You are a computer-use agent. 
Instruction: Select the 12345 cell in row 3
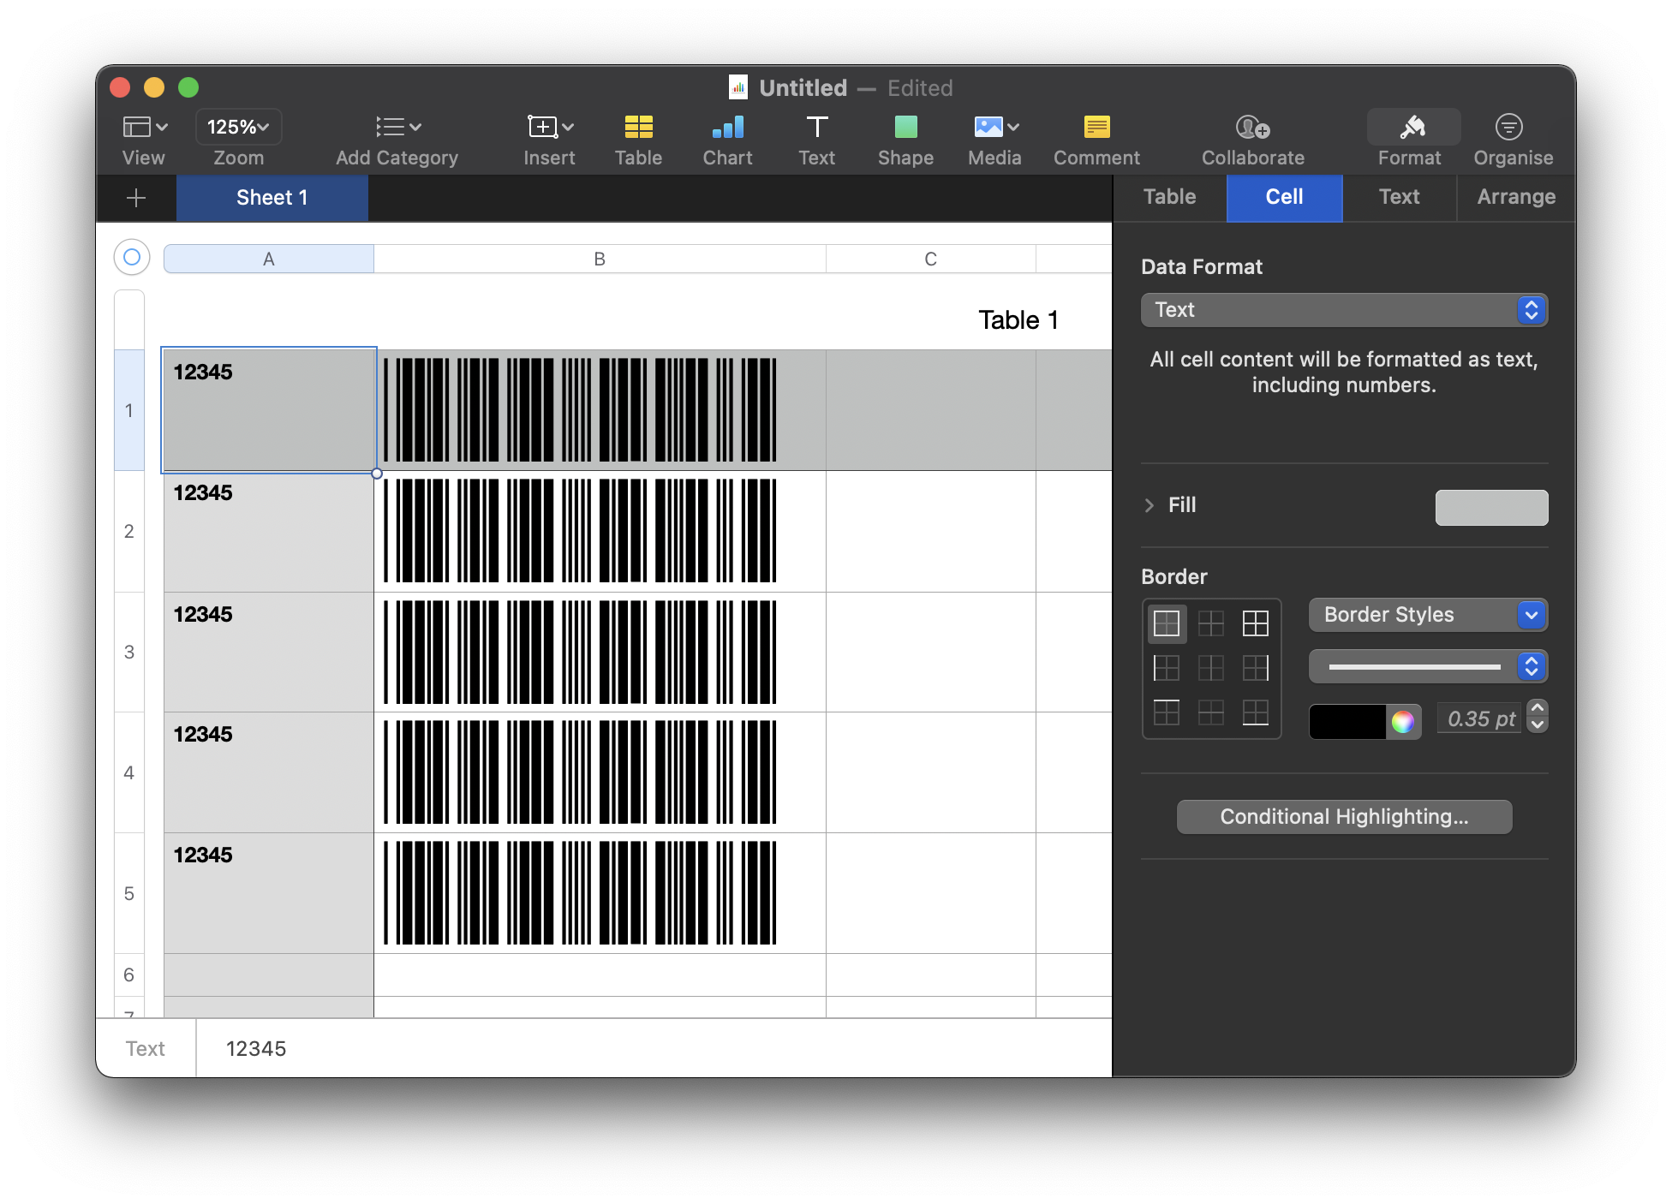pos(269,652)
